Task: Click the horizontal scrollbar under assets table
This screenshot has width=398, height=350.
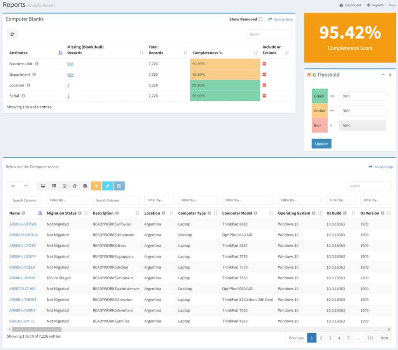Action: click(x=37, y=329)
